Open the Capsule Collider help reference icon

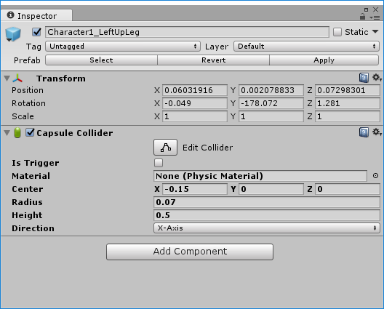click(364, 132)
